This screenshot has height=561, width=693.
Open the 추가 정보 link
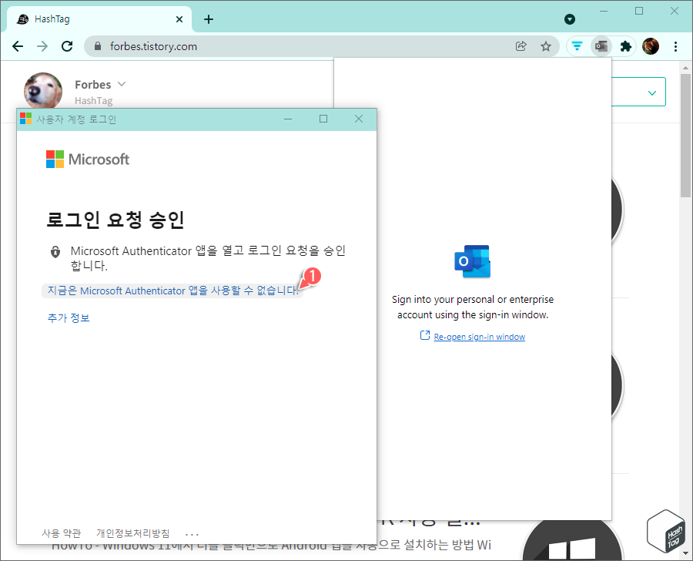click(69, 317)
